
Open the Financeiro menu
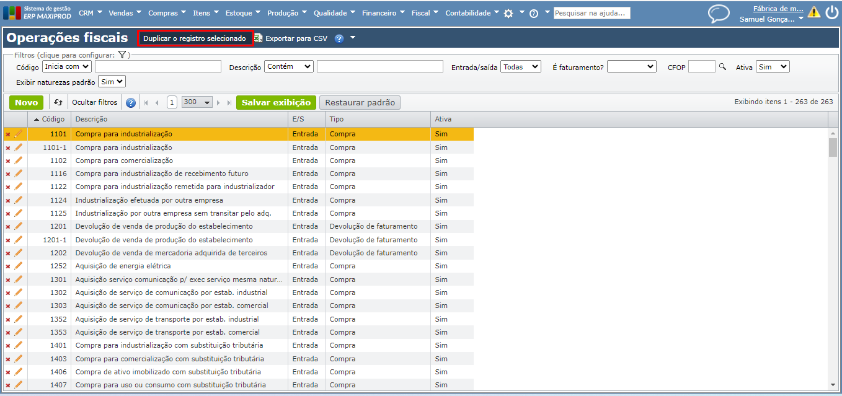pyautogui.click(x=383, y=13)
